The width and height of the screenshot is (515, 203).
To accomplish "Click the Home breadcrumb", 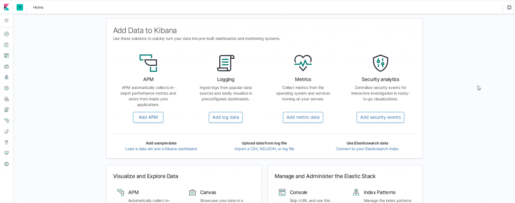I will (38, 7).
